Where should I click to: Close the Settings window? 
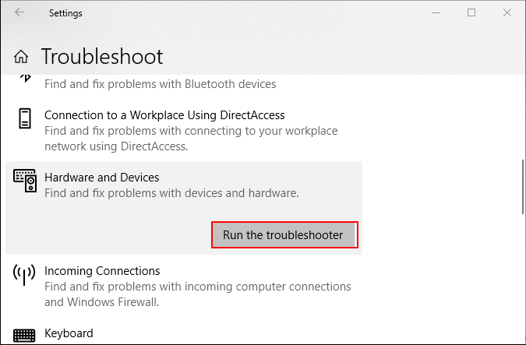tap(507, 12)
